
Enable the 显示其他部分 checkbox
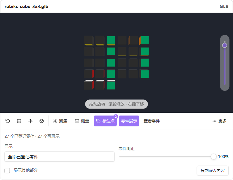[7, 171]
